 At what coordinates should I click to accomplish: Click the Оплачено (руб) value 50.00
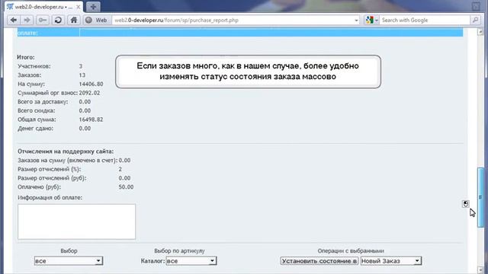pyautogui.click(x=126, y=187)
